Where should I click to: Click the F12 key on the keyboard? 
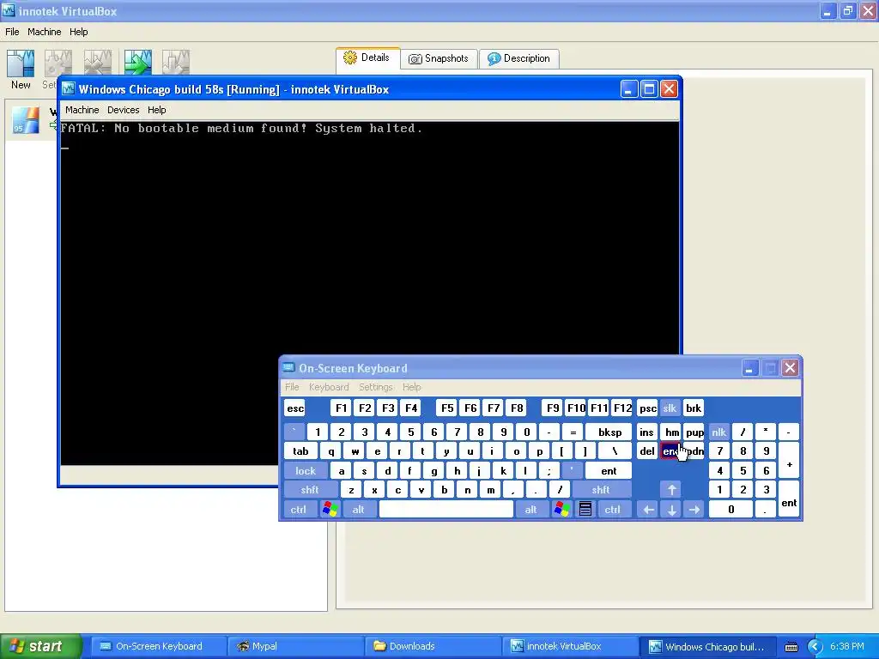[x=623, y=408]
